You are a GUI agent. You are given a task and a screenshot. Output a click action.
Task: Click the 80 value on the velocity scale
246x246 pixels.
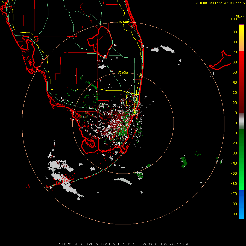pyautogui.click(x=235, y=42)
